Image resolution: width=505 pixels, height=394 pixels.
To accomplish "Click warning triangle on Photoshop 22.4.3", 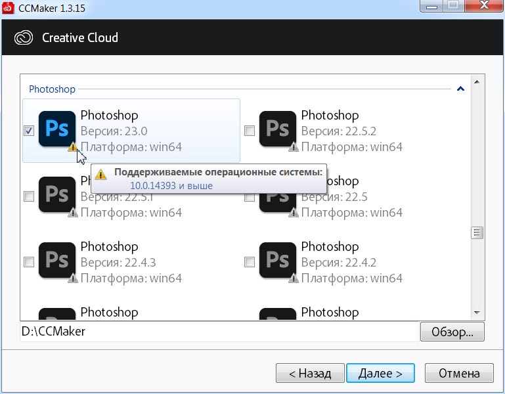I will 73,278.
